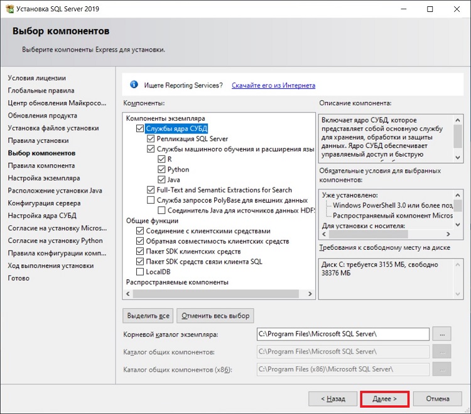Select Настройка ядра СУБД step
The width and height of the screenshot is (471, 414).
pyautogui.click(x=42, y=216)
